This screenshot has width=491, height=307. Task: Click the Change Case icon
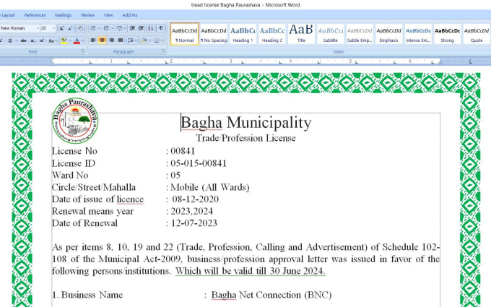(51, 40)
